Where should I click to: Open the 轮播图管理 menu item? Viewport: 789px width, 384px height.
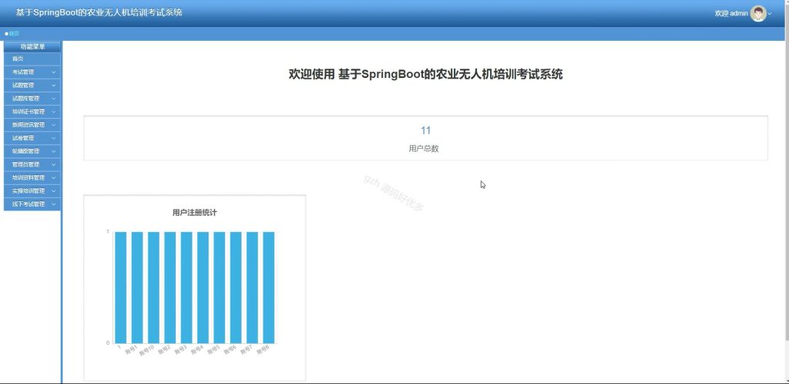tap(32, 151)
